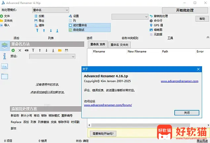Open Settings (设置) gear icon
Image resolution: width=210 pixels, height=143 pixels.
70,16
